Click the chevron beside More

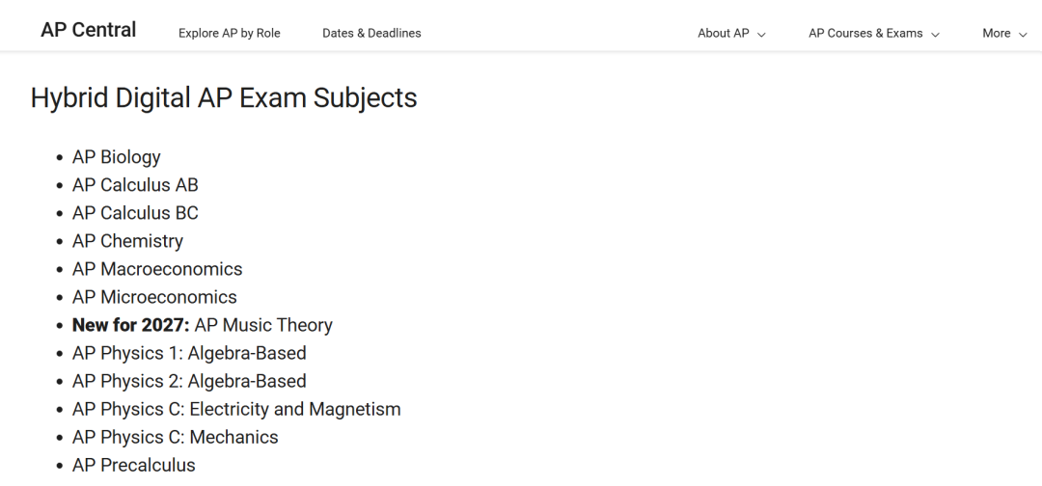[1023, 35]
